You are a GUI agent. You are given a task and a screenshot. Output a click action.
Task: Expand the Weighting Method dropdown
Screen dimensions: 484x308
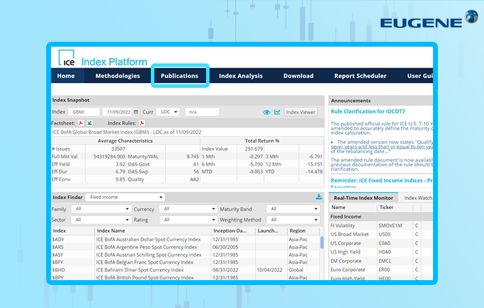293,220
